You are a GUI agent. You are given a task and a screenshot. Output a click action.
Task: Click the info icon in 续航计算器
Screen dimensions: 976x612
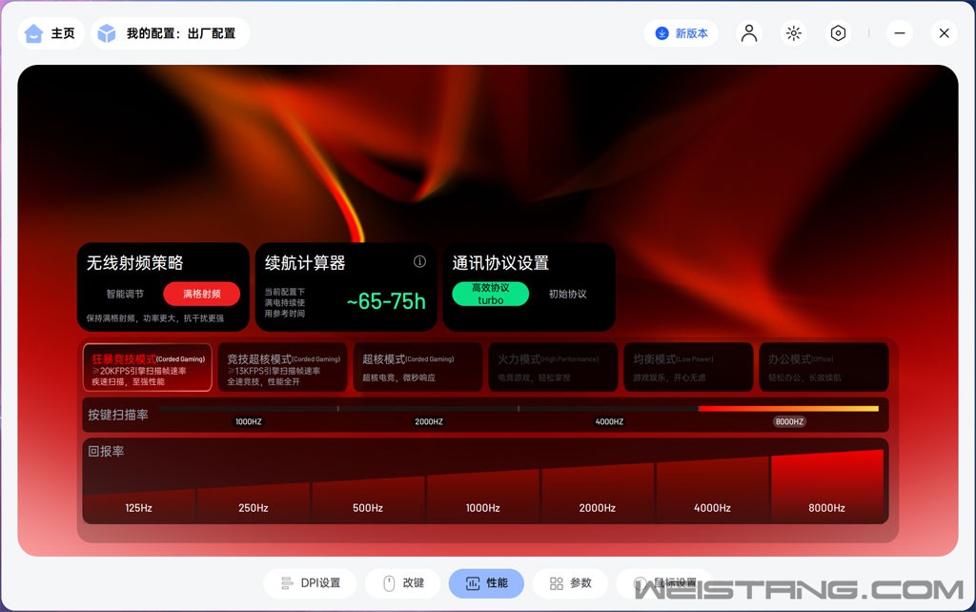(x=419, y=262)
